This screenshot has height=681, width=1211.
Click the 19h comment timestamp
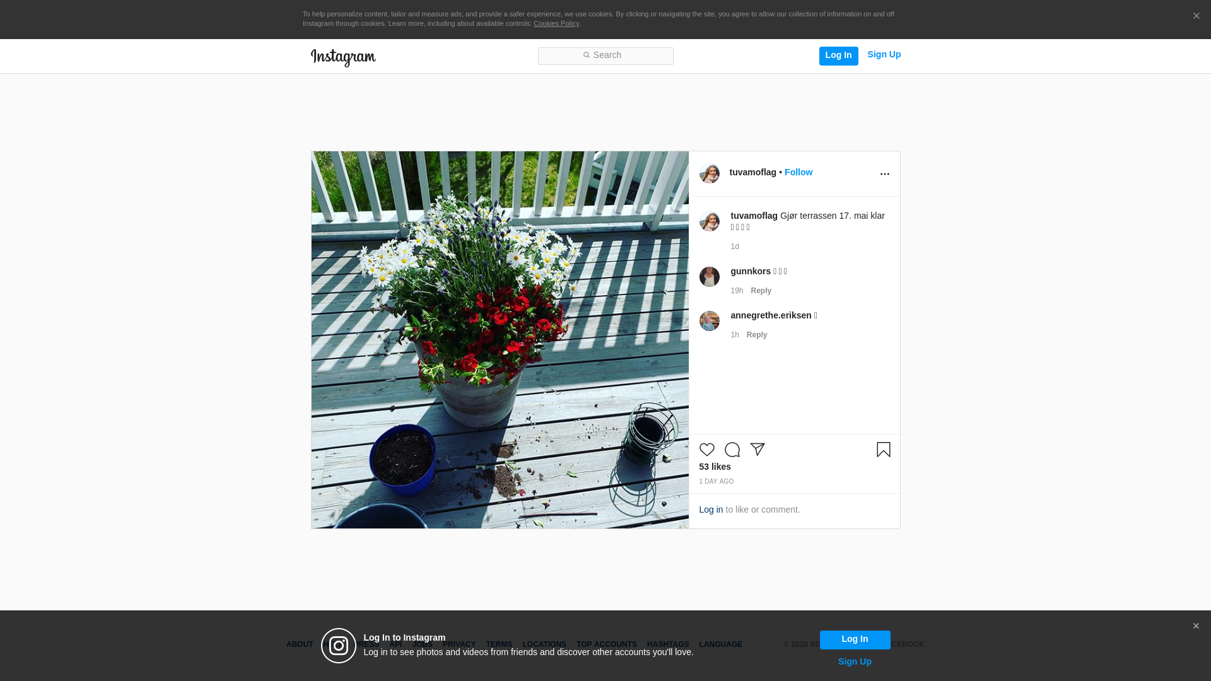pyautogui.click(x=737, y=291)
